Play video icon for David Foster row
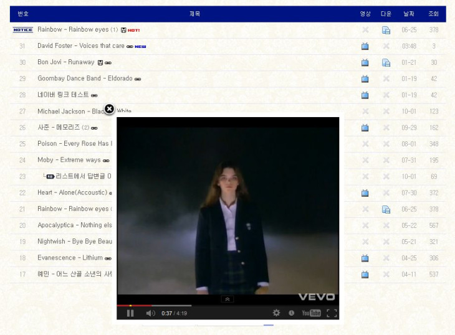This screenshot has width=455, height=335. (365, 46)
